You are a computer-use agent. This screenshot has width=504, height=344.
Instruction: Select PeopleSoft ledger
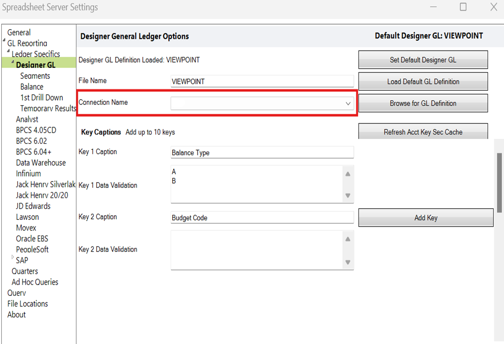tap(32, 250)
